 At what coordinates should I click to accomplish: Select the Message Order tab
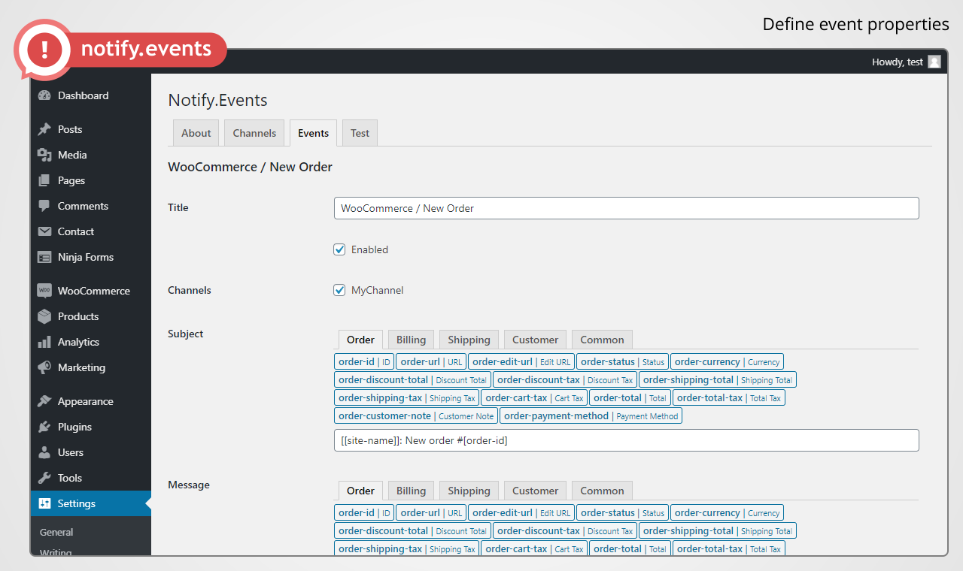tap(360, 491)
